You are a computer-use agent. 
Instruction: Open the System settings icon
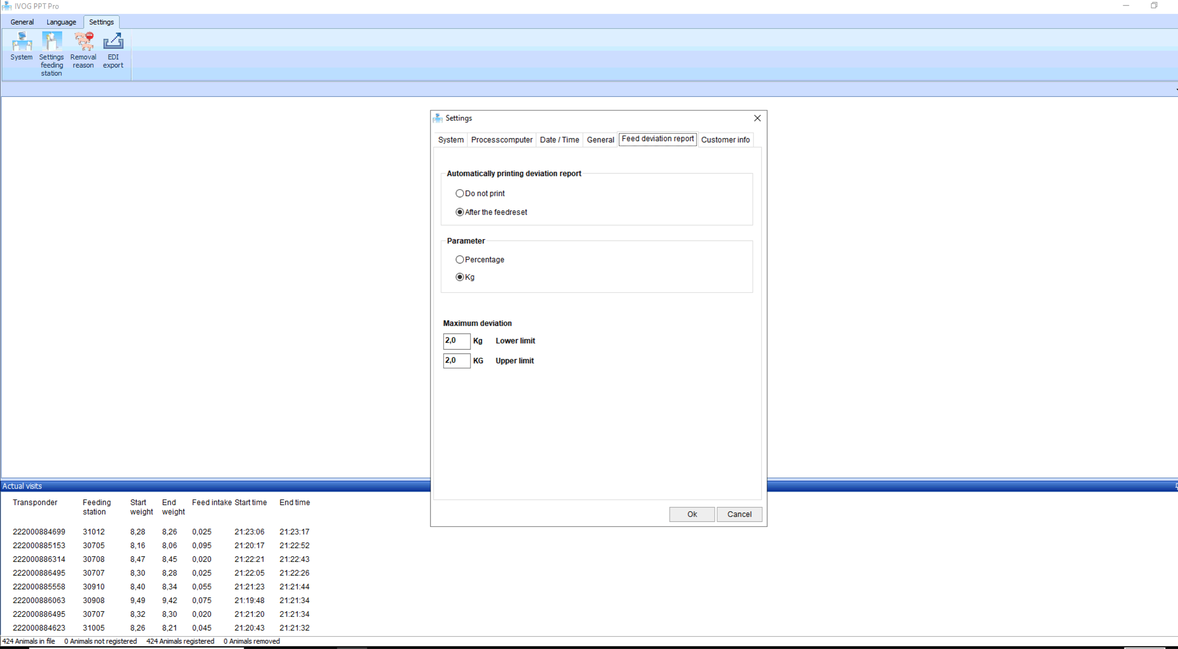pyautogui.click(x=22, y=46)
